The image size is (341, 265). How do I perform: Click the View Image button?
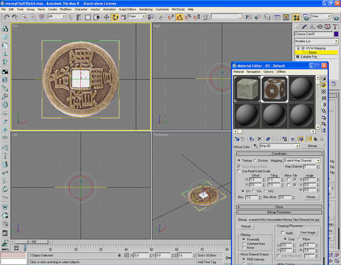(307, 233)
